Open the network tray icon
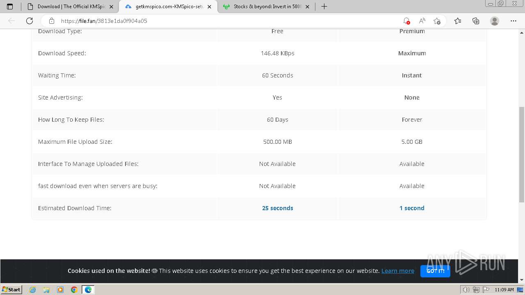Image resolution: width=525 pixels, height=295 pixels. pyautogui.click(x=476, y=290)
